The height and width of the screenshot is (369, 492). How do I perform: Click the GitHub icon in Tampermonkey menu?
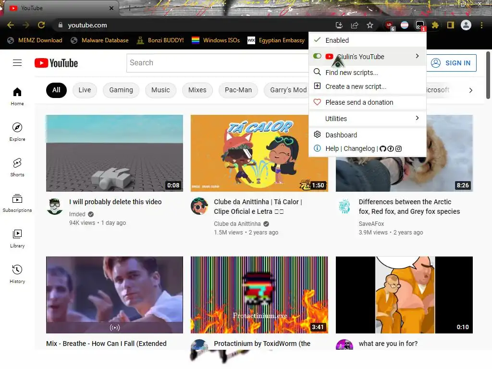click(383, 149)
